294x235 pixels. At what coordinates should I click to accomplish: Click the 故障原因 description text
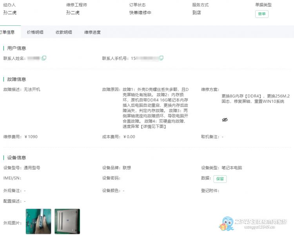pyautogui.click(x=156, y=108)
